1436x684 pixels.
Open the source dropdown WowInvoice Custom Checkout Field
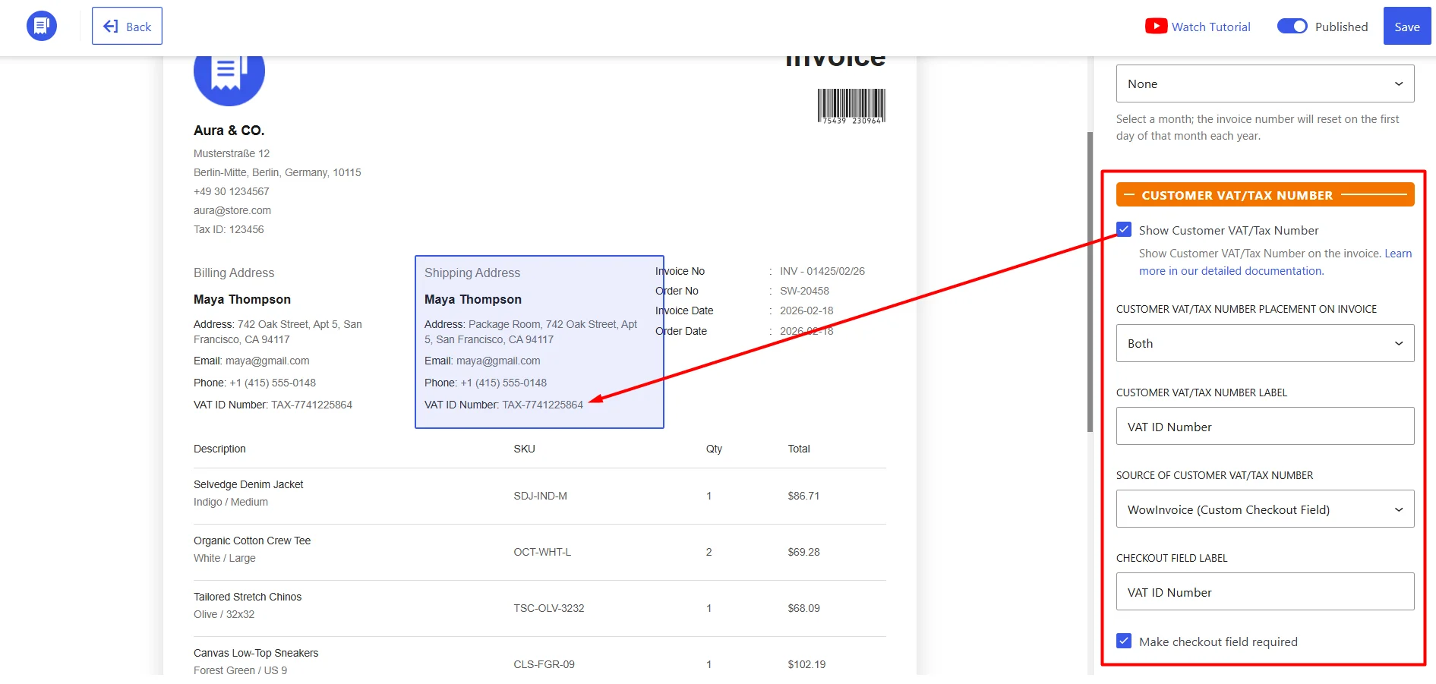[x=1265, y=509]
